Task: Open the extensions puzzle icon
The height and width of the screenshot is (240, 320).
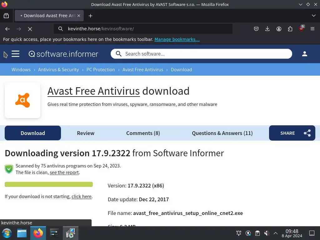Action: (x=290, y=29)
